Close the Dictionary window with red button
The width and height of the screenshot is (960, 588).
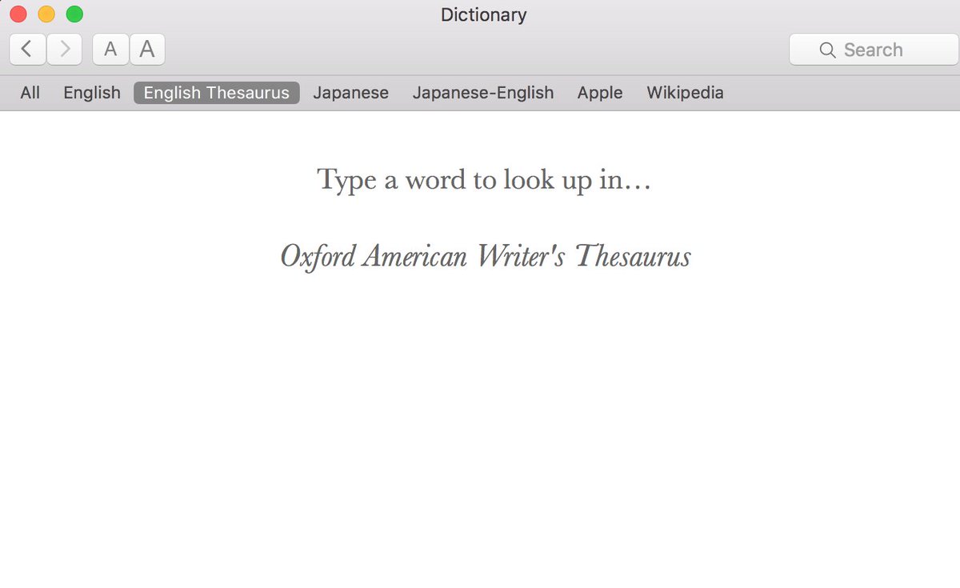point(18,14)
